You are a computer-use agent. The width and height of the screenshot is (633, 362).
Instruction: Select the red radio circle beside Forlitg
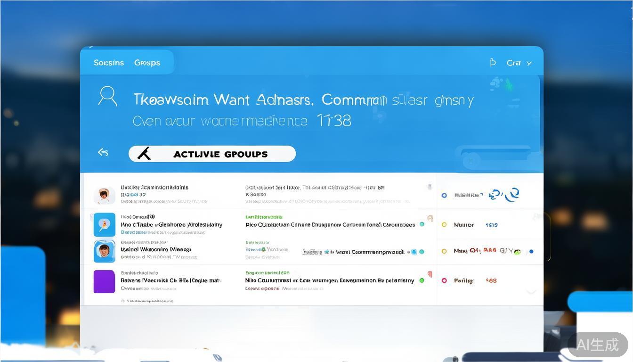click(x=444, y=280)
